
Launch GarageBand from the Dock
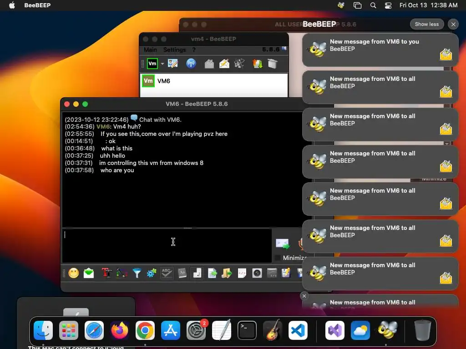tap(273, 330)
